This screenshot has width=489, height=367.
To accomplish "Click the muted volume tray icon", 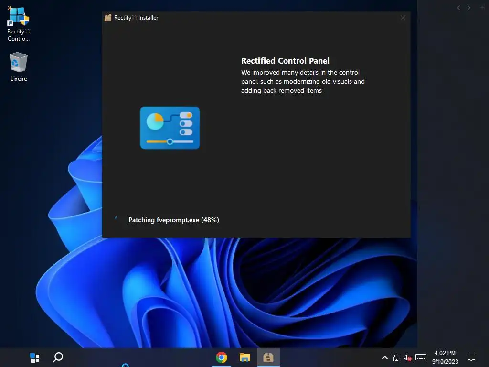I will pos(408,357).
